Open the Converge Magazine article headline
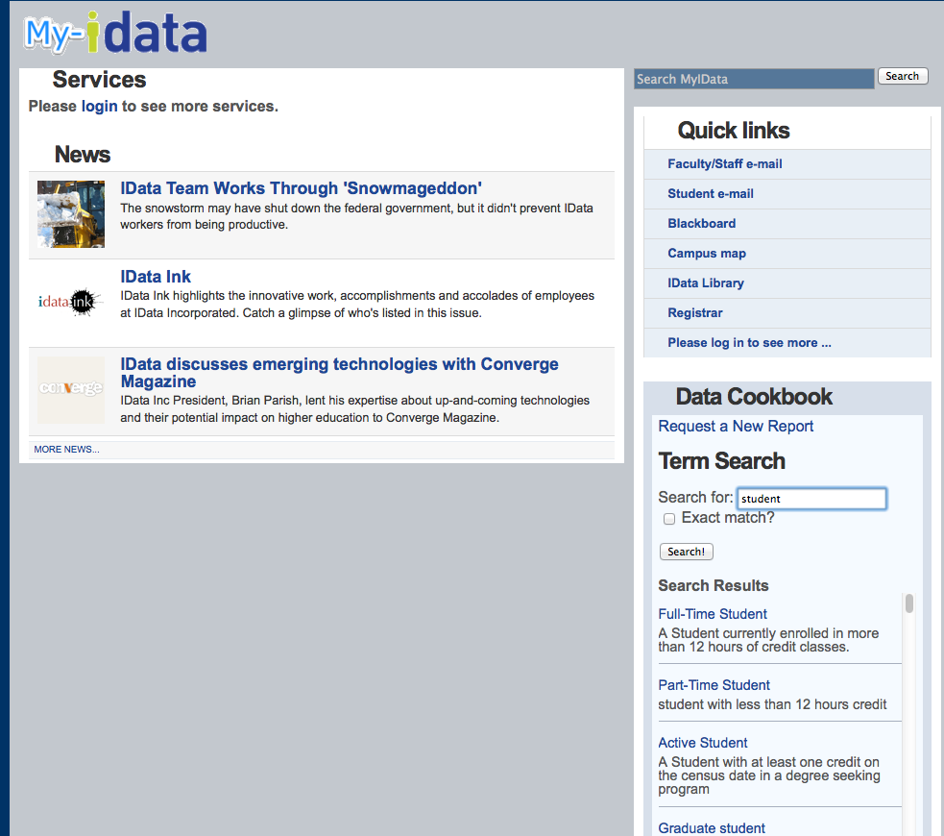The height and width of the screenshot is (836, 944). 340,372
